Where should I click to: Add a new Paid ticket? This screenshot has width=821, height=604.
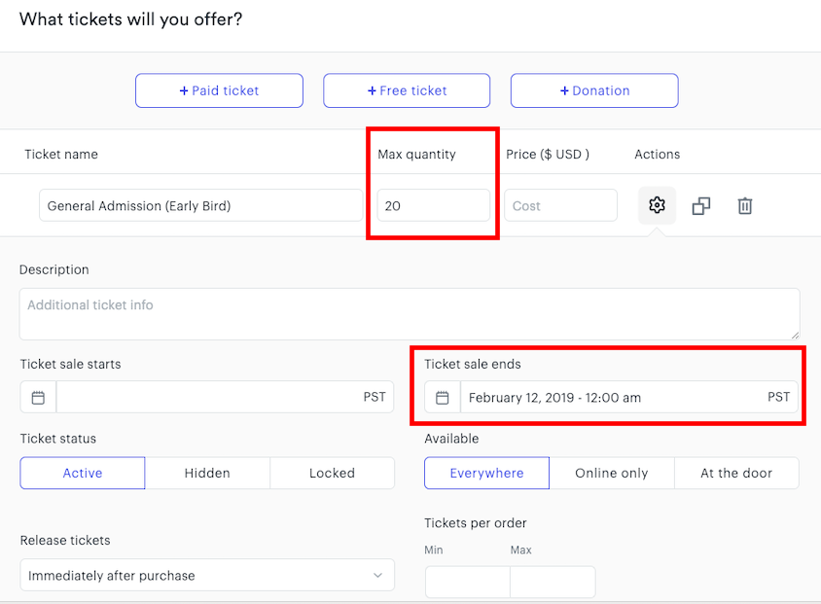pyautogui.click(x=219, y=89)
